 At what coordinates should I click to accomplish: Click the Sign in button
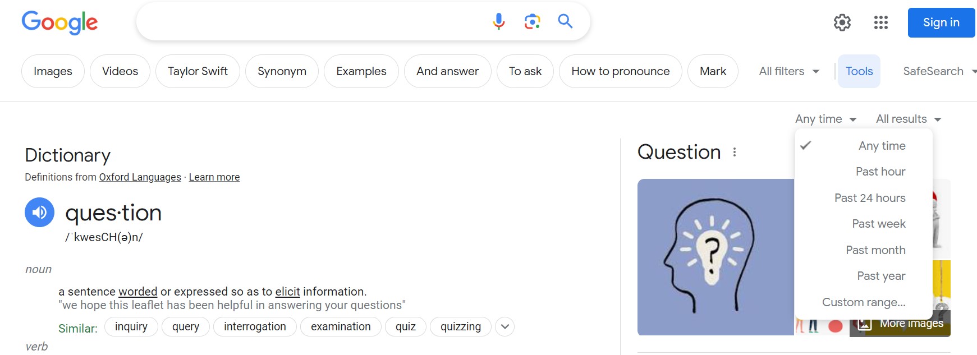(941, 22)
